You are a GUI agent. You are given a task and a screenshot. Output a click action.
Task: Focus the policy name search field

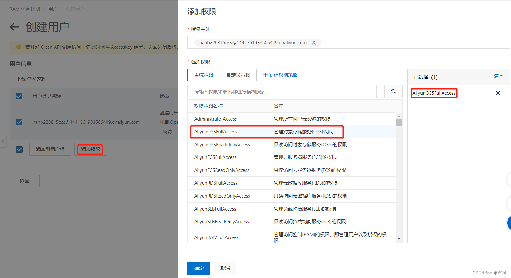(x=282, y=92)
